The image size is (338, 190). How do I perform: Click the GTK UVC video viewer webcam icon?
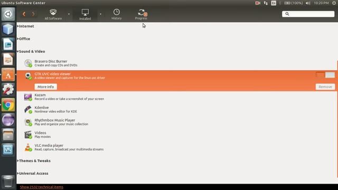[x=28, y=76]
